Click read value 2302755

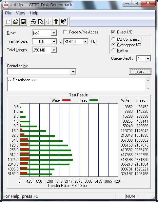pos(141,154)
